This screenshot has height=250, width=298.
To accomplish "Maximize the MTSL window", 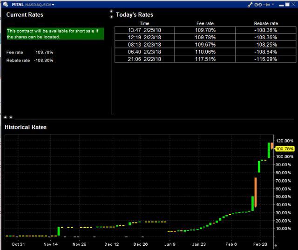I will 287,4.
